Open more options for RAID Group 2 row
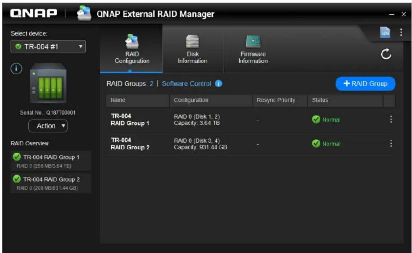Image resolution: width=412 pixels, height=253 pixels. point(391,144)
